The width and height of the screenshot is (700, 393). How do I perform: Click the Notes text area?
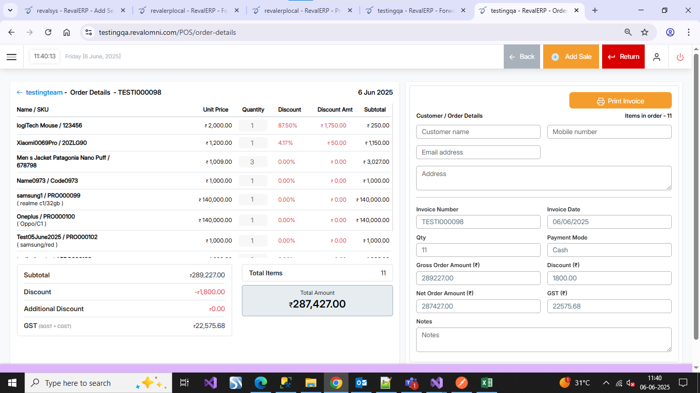tap(544, 340)
